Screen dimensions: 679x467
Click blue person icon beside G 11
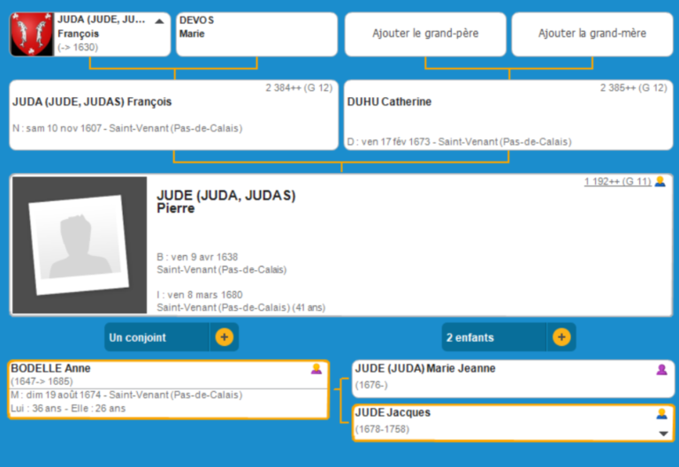click(x=660, y=182)
